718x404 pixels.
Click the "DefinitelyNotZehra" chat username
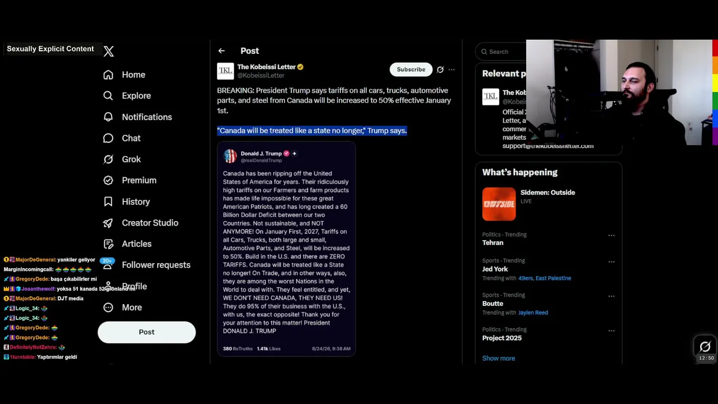point(33,347)
